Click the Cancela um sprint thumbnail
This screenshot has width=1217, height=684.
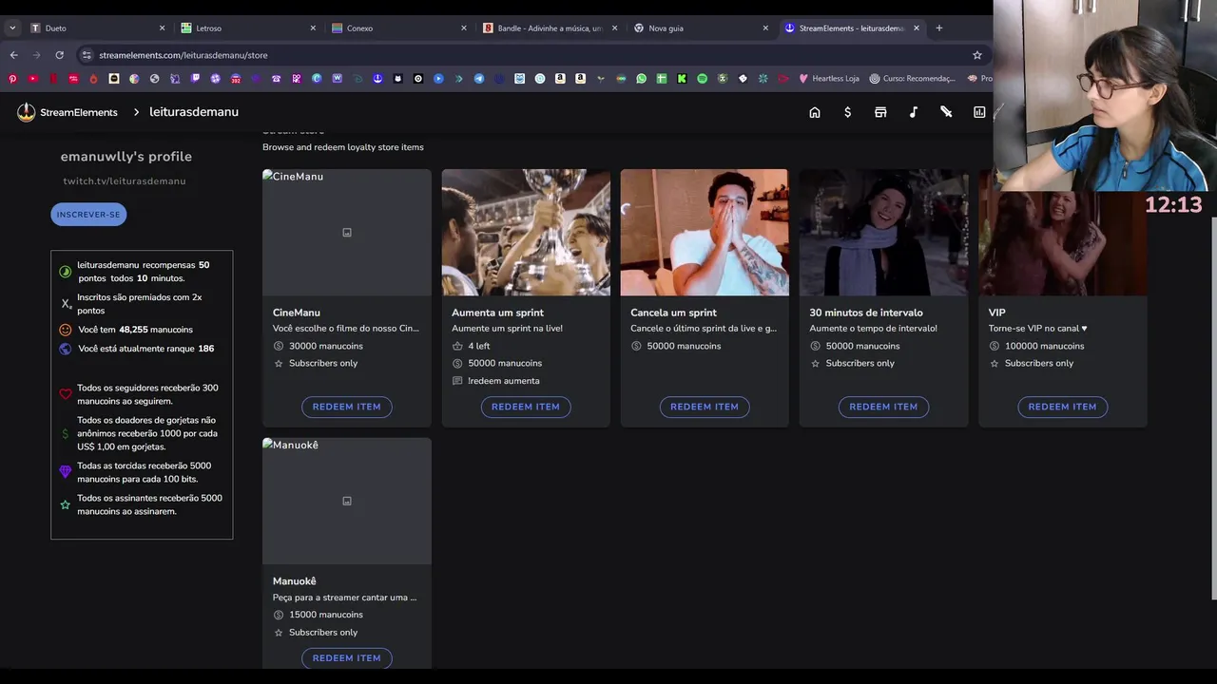tap(705, 233)
